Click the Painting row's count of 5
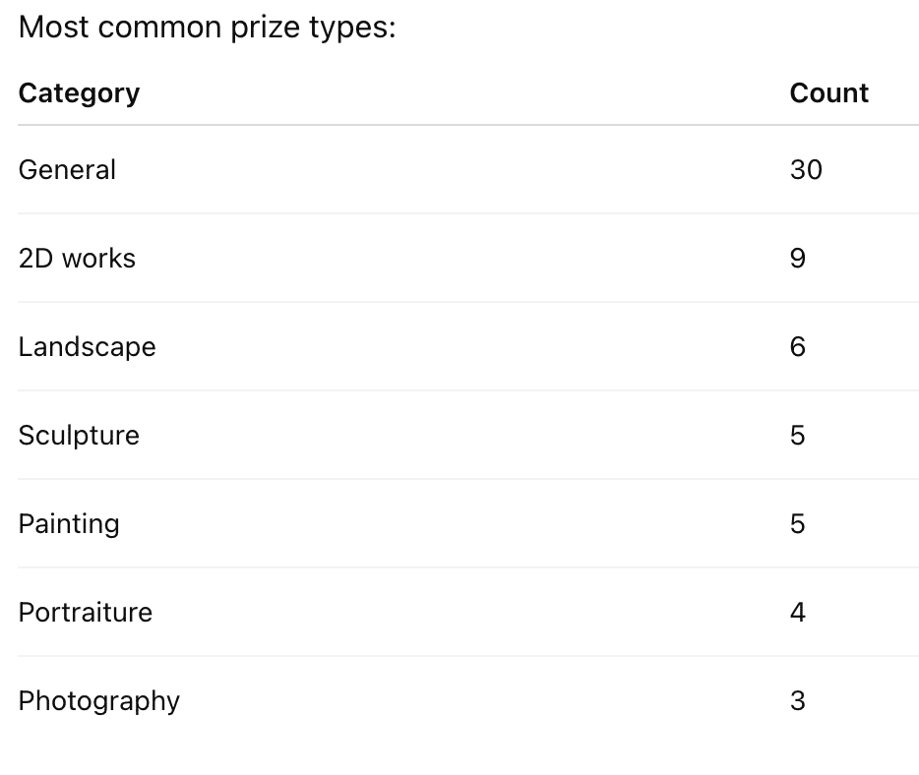 click(x=798, y=524)
